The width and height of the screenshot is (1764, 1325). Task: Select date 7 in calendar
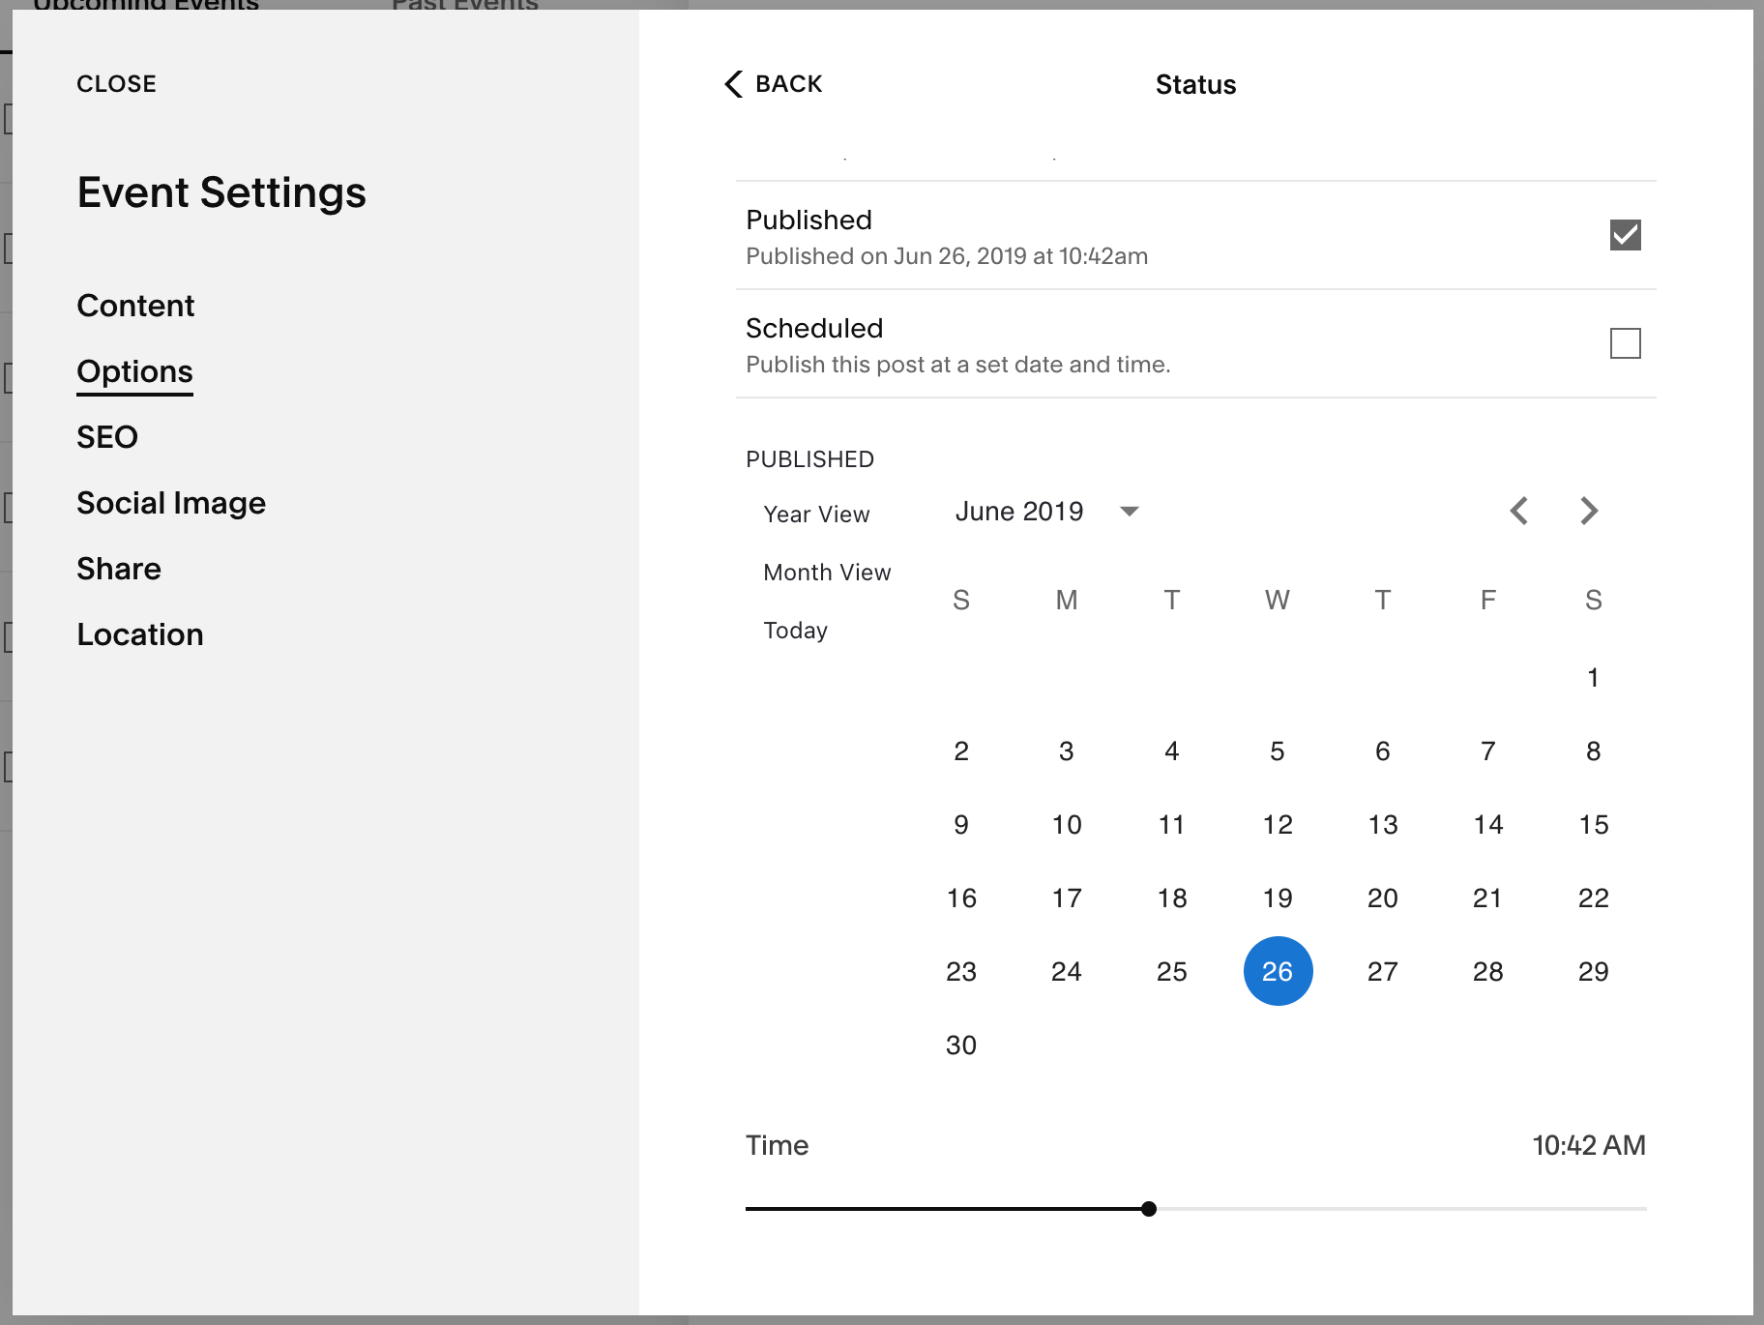tap(1488, 751)
